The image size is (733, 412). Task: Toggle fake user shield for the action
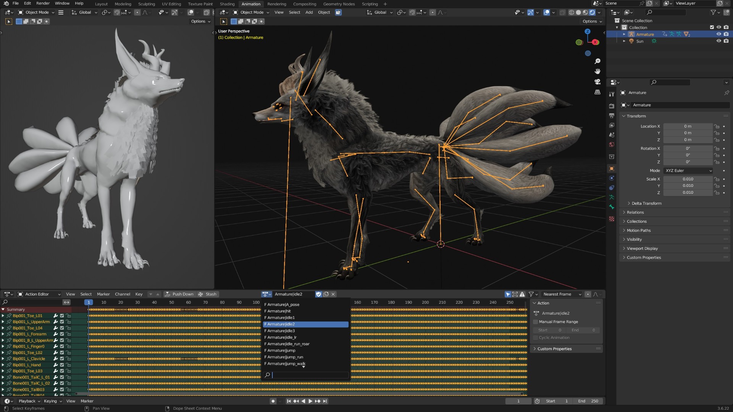pos(318,294)
